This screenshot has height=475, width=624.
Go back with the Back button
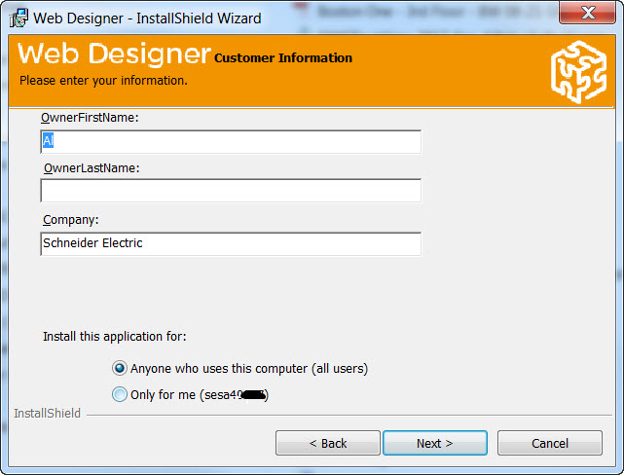point(328,443)
